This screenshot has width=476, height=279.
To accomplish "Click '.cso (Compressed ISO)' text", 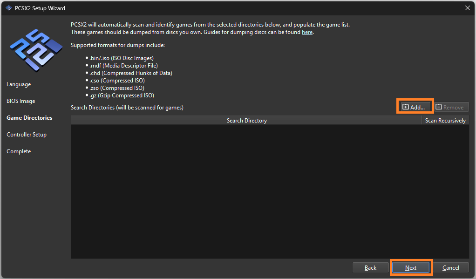I will click(x=117, y=81).
